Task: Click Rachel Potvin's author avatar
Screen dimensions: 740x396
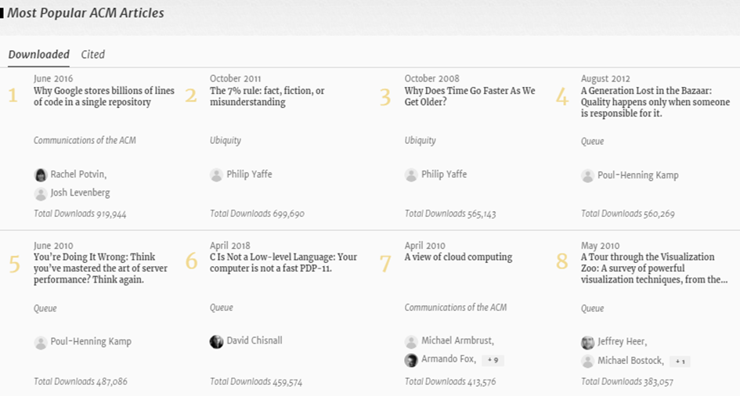Action: [41, 175]
